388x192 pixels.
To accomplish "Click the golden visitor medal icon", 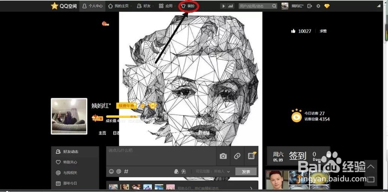I will [x=296, y=116].
